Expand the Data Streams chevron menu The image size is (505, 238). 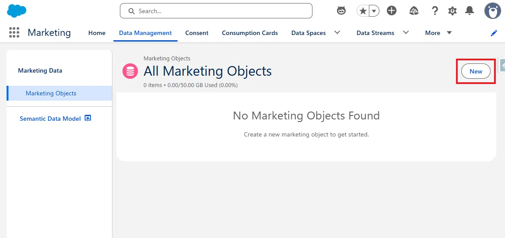point(406,32)
